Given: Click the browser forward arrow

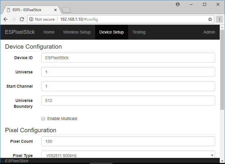Looking at the screenshot, I should coord(14,19).
